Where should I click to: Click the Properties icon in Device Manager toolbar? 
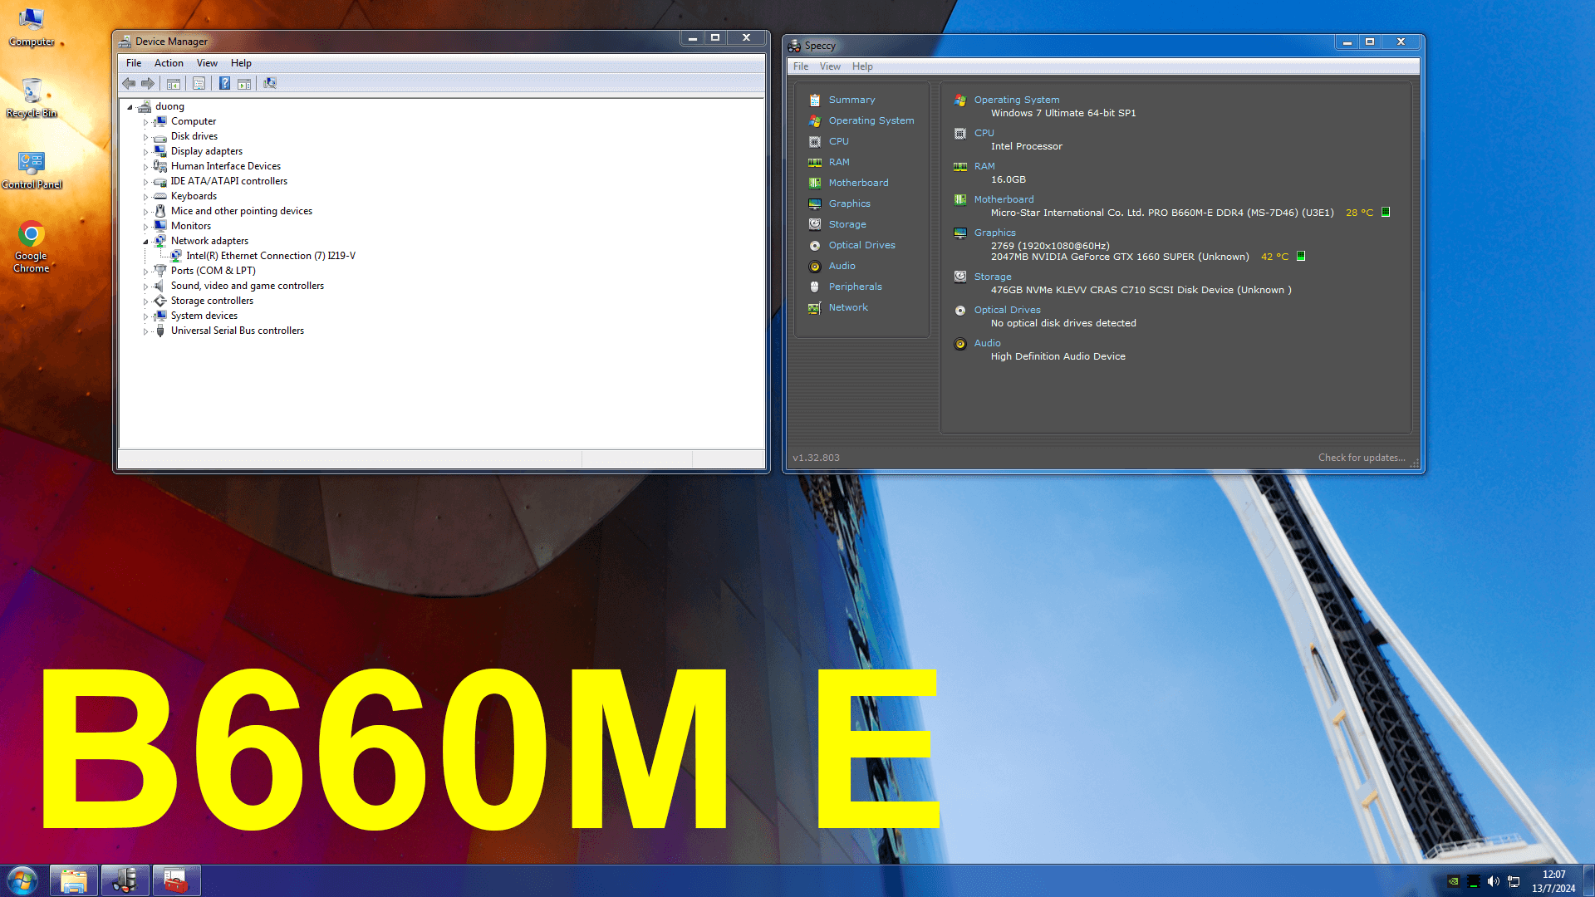[x=199, y=83]
